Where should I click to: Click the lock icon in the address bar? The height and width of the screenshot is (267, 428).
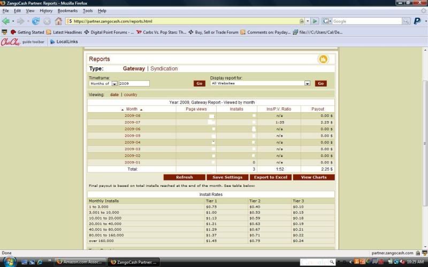[302, 21]
